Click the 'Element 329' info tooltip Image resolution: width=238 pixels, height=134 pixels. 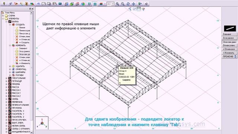pos(127,75)
